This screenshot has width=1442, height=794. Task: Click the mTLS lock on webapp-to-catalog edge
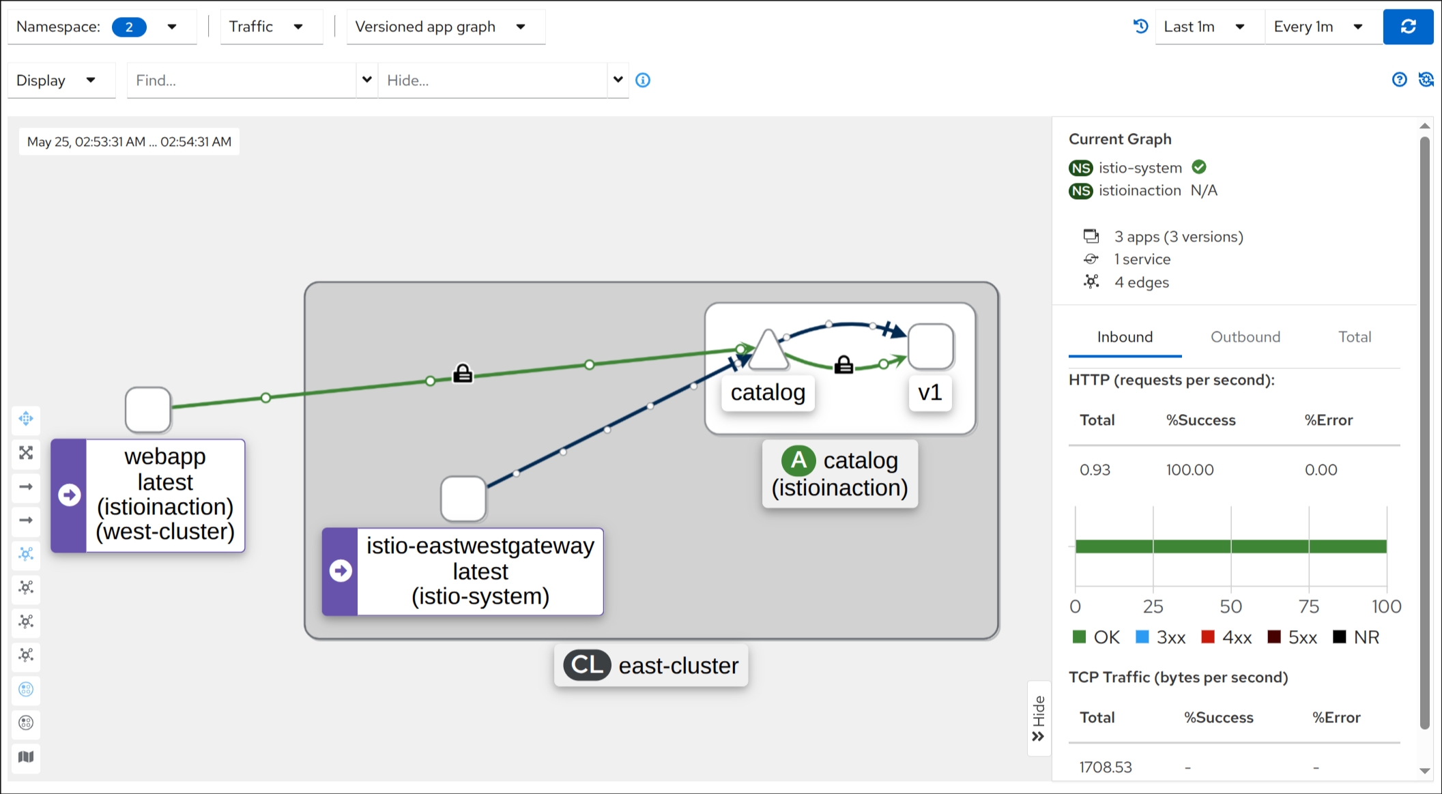coord(463,373)
